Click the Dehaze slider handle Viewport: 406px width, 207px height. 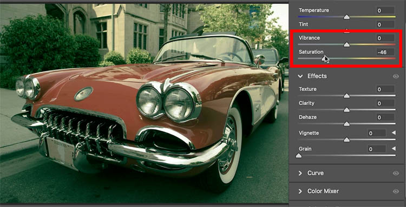[x=346, y=124]
